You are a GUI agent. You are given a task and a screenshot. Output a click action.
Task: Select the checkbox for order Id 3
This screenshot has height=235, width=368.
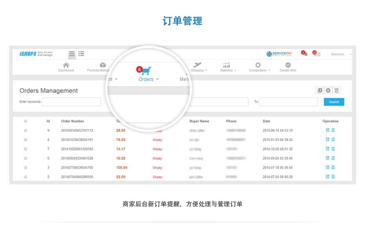click(x=26, y=167)
